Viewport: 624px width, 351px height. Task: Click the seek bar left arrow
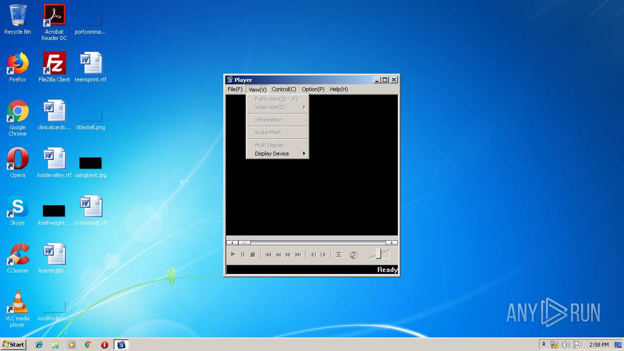(x=232, y=242)
